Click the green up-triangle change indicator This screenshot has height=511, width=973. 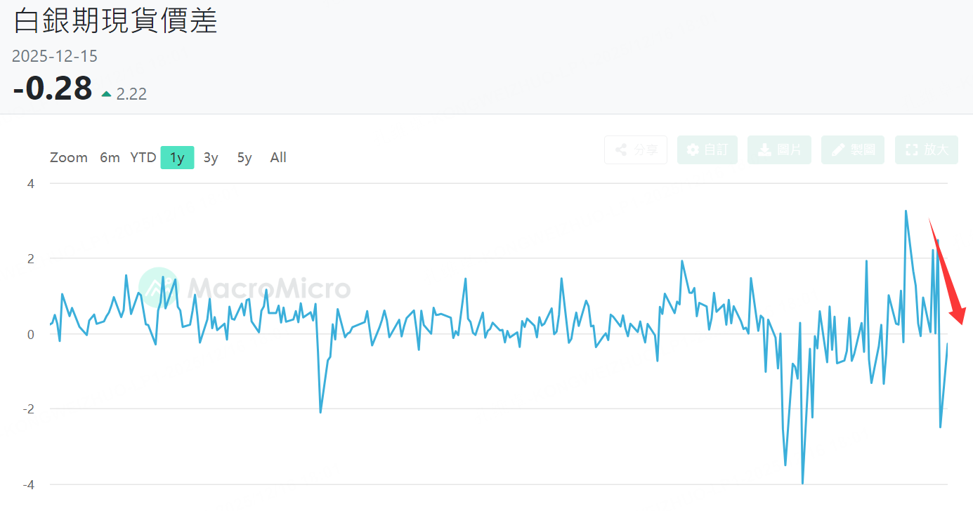click(107, 94)
